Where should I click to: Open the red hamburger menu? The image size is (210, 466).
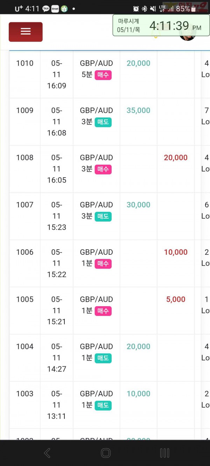(x=26, y=32)
